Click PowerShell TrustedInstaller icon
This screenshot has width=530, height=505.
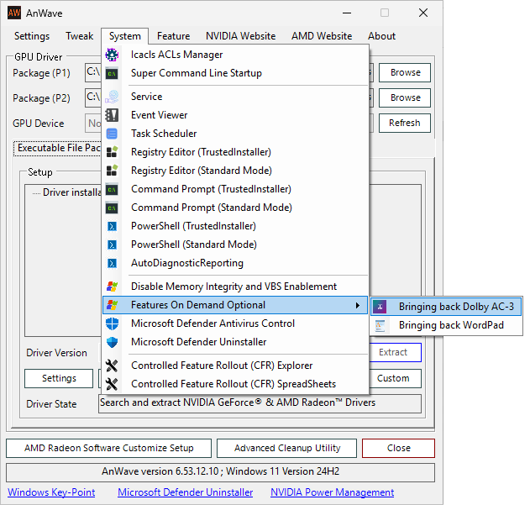112,226
